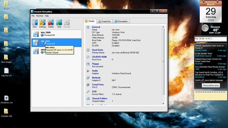Open the Help menu
Image resolution: width=228 pixels, height=128 pixels.
(47, 16)
